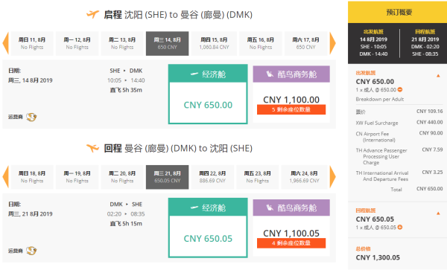
Task: Select return date 周日 18, 8月
Action: tap(32, 177)
